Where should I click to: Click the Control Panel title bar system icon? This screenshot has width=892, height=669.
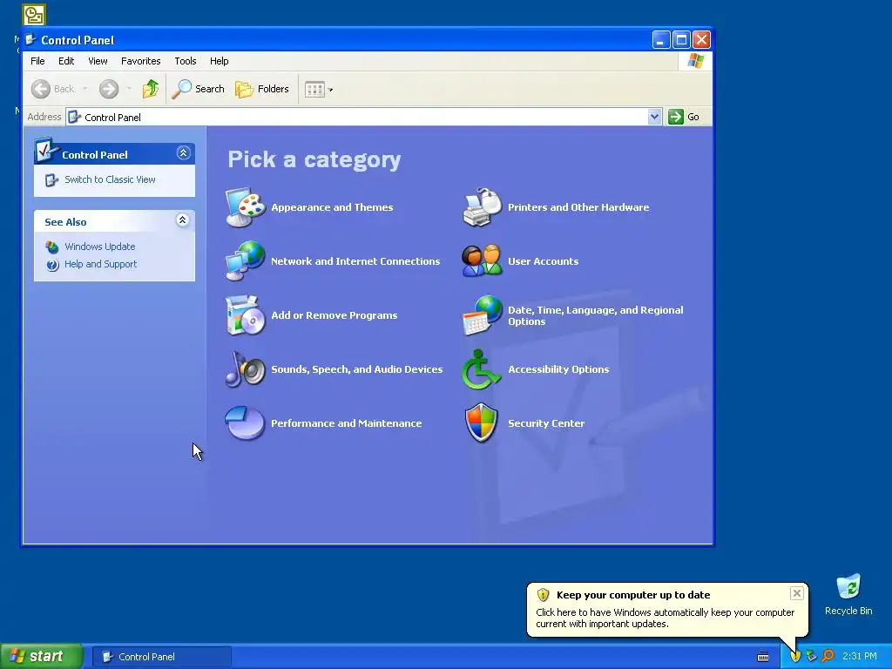point(30,40)
